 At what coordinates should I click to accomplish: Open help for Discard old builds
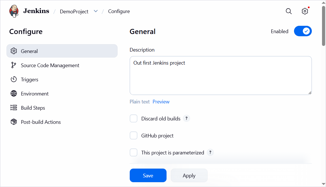186,118
